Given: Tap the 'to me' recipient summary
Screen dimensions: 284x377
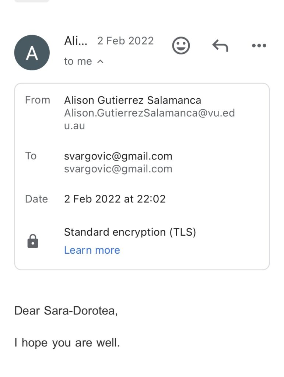Looking at the screenshot, I should pos(78,61).
